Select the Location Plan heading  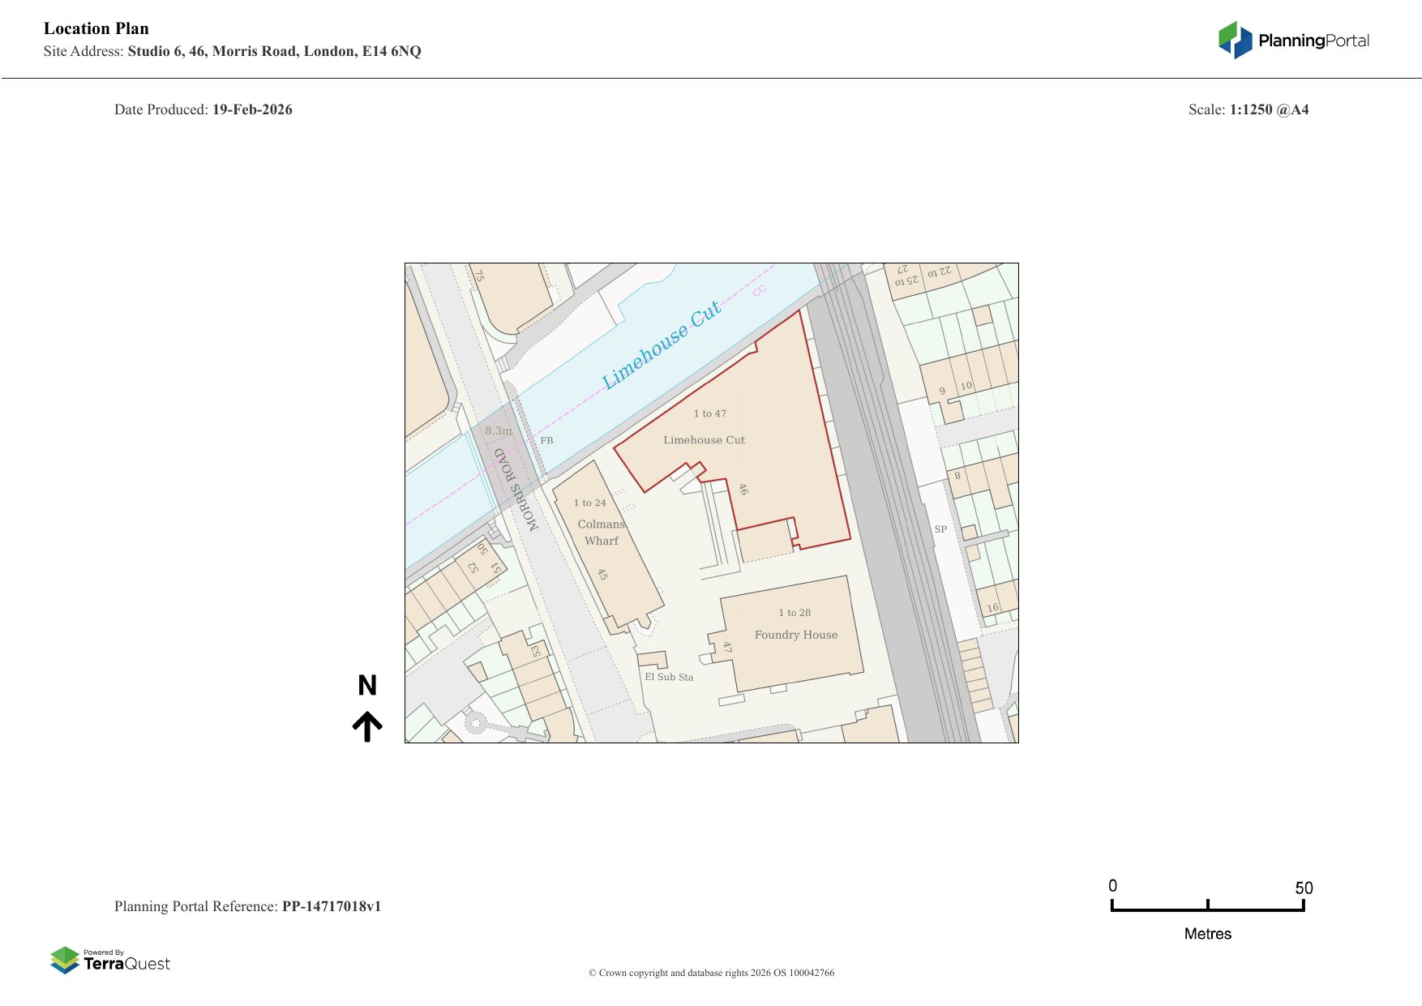96,28
